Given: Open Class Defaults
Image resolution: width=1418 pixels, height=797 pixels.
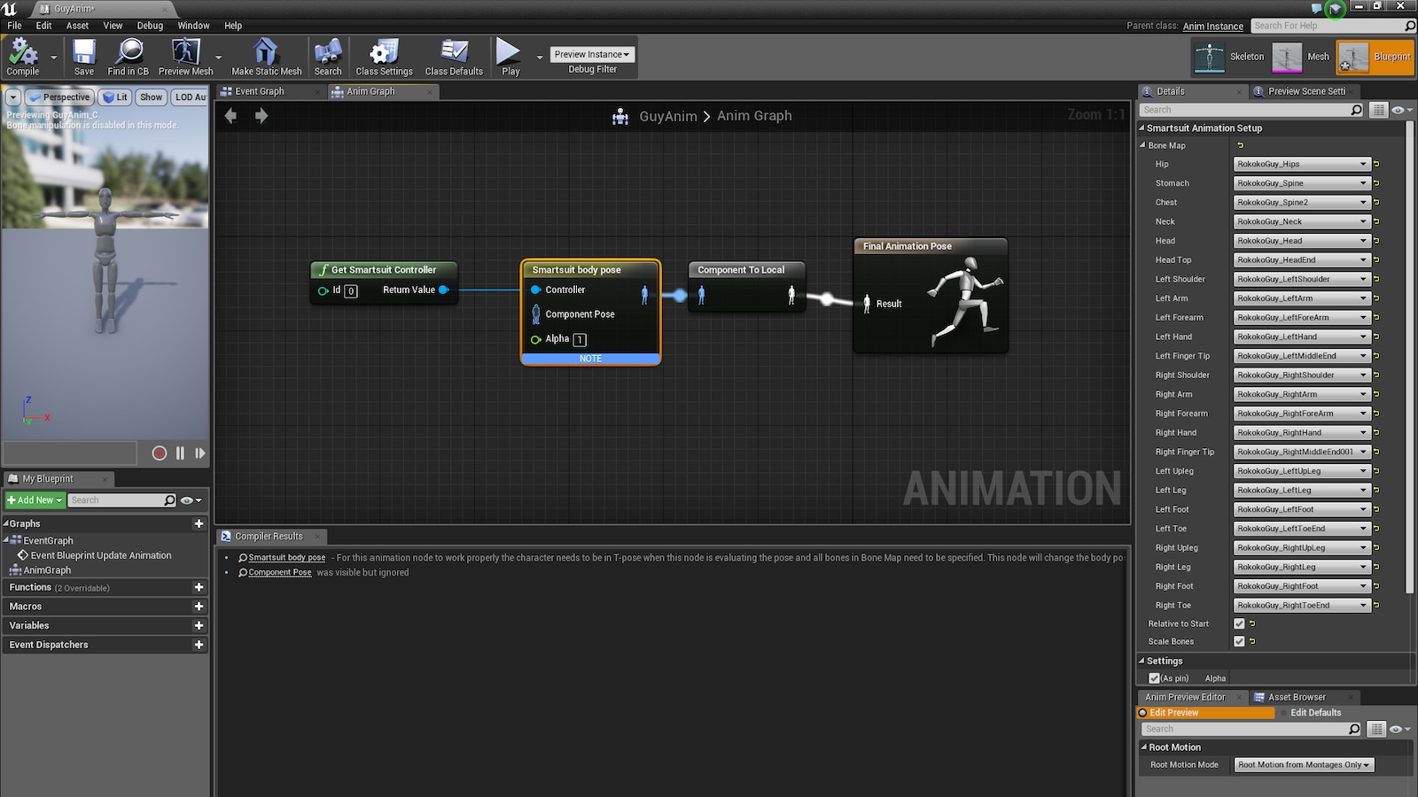Looking at the screenshot, I should click(454, 58).
